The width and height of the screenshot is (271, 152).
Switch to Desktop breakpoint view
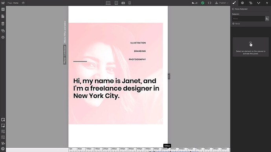tap(108, 3)
